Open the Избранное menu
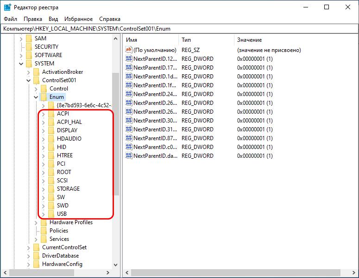 (78, 19)
